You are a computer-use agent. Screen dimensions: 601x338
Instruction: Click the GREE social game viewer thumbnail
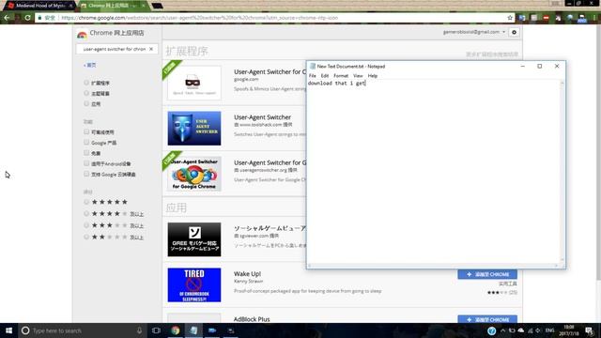pyautogui.click(x=194, y=239)
